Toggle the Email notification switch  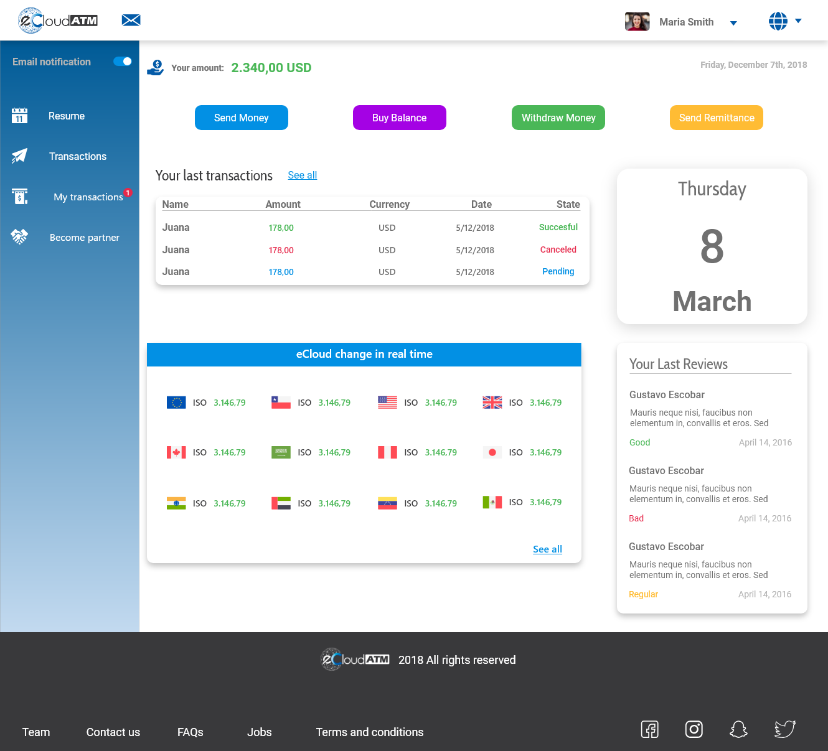(123, 62)
